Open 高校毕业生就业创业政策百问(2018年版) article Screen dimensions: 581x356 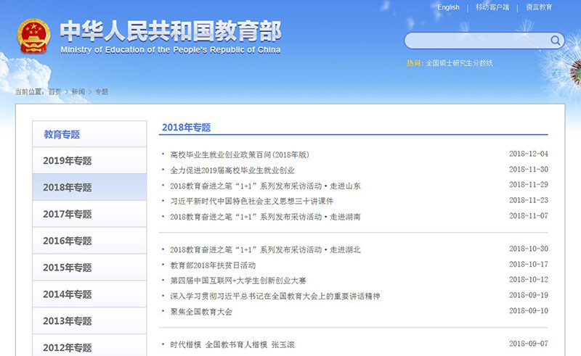pyautogui.click(x=240, y=154)
